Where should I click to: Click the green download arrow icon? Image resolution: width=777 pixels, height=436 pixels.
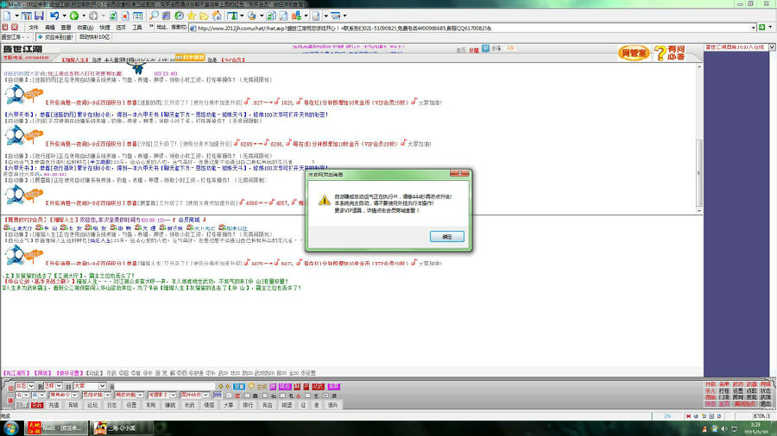[232, 16]
